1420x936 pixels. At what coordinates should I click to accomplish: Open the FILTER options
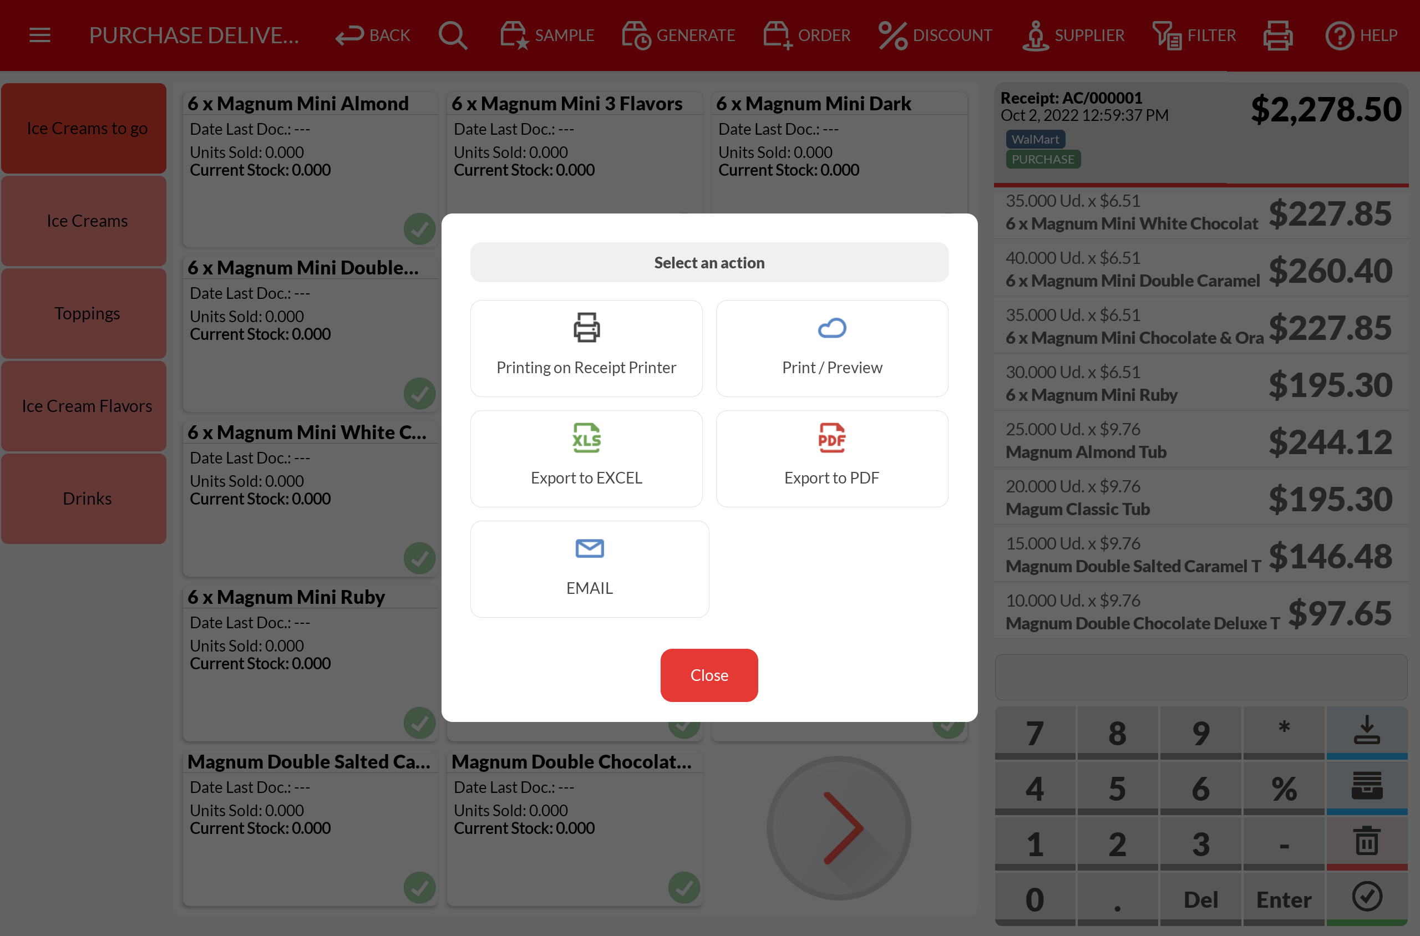[x=1194, y=35]
